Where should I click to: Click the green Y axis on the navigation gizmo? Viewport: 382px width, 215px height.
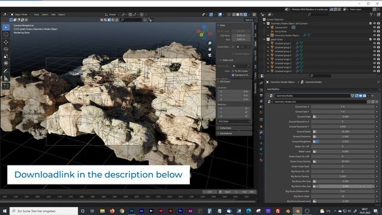pos(202,35)
